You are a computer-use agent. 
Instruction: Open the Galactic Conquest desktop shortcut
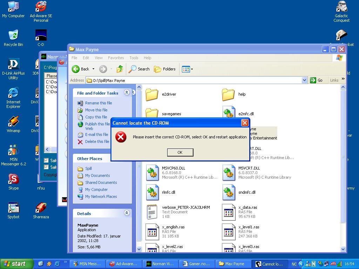[x=341, y=12]
